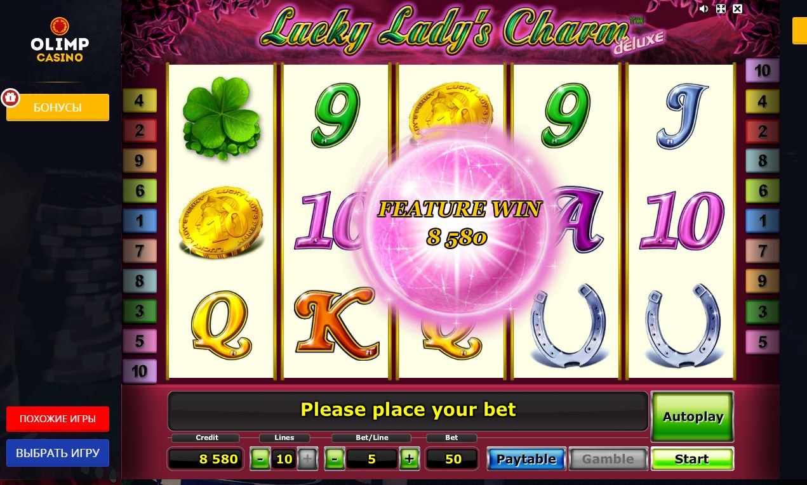
Task: Click ВЫБРАТЬ ИГРУ to choose game
Action: (58, 453)
